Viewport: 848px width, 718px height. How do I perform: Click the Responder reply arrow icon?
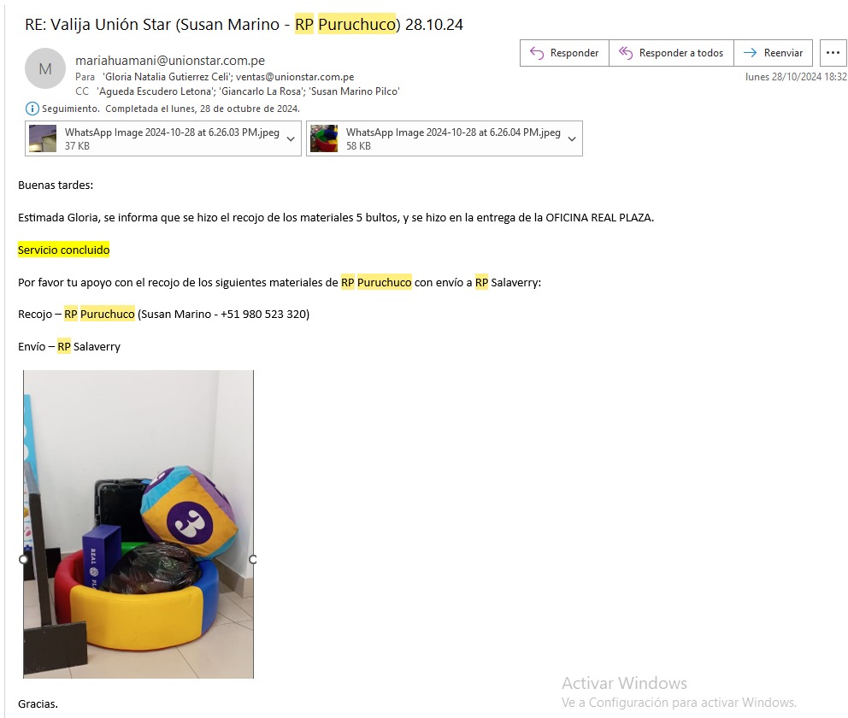point(537,53)
